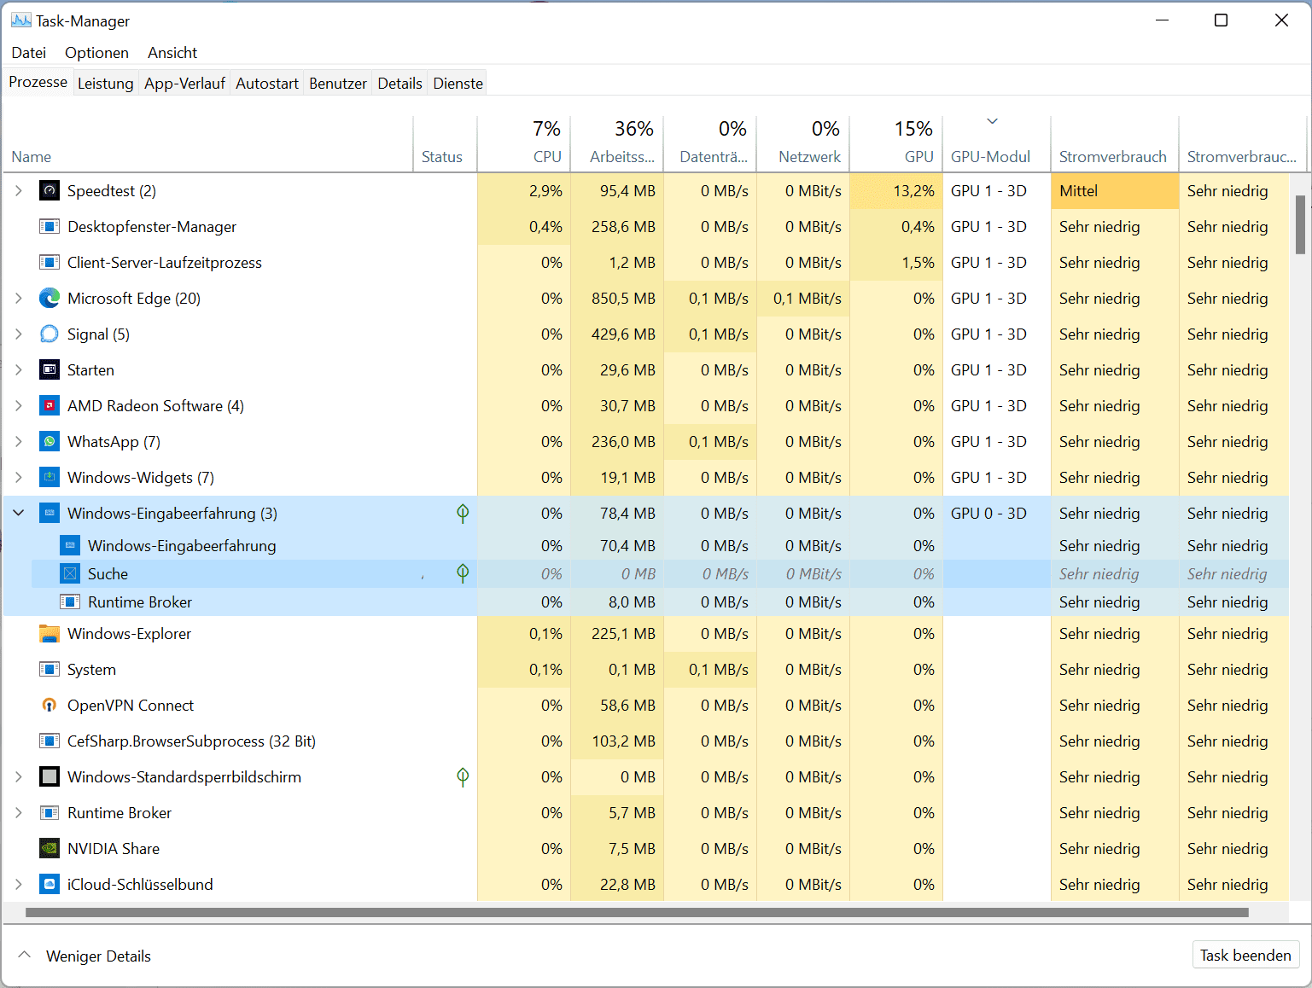
Task: Open the Ansicht menu
Action: click(172, 53)
